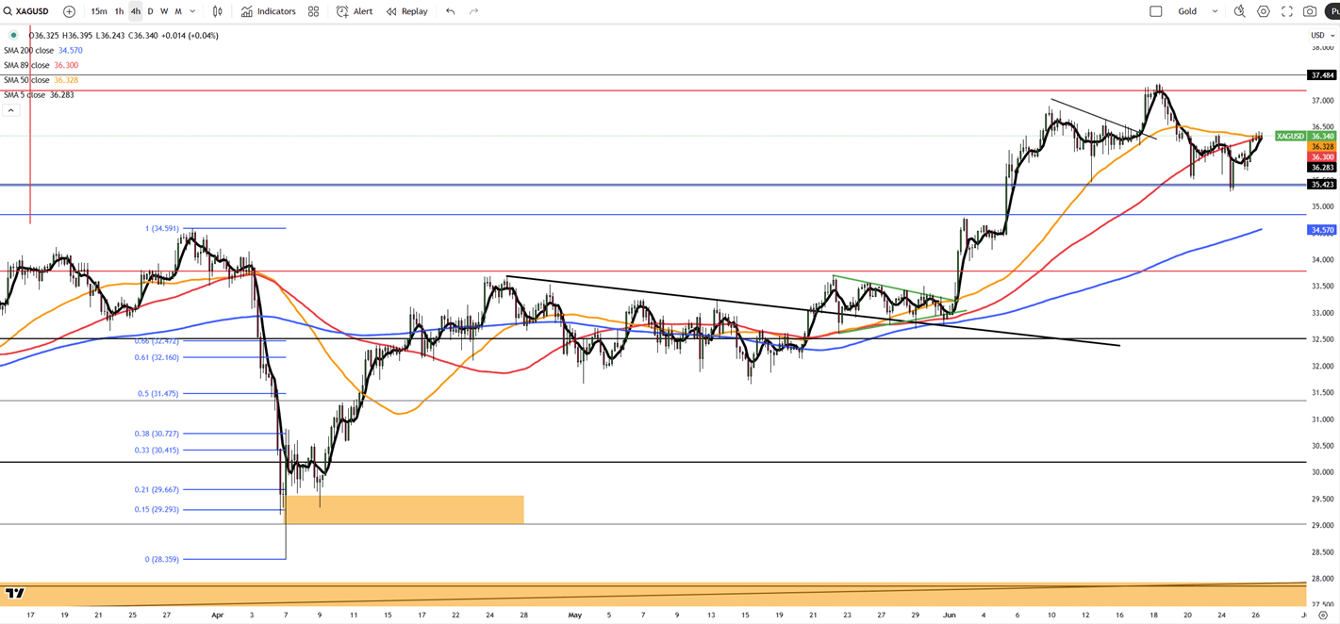The image size is (1340, 624).
Task: Click the orange demand zone rectangle
Action: pos(404,509)
